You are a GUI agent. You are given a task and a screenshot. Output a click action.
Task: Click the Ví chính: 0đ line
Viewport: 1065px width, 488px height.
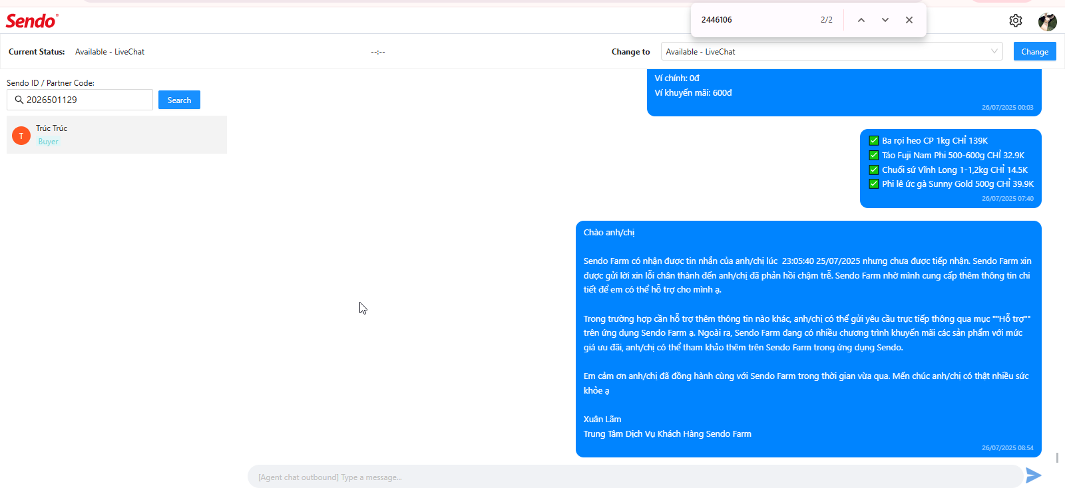[x=677, y=78]
